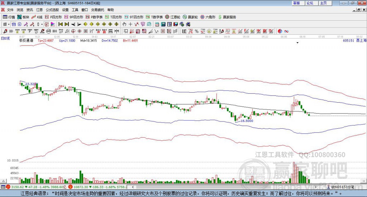This screenshot has width=367, height=197.
Task: Select the zigzag wave line tool
Action: 157,31
